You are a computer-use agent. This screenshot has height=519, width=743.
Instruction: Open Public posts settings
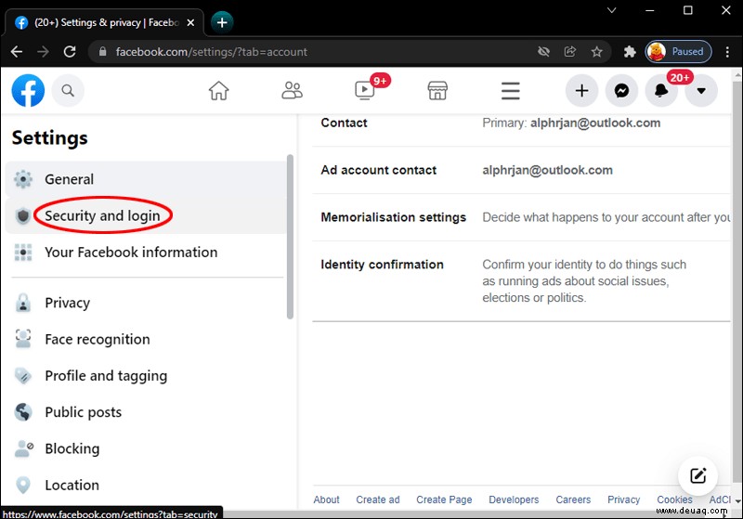point(146,412)
